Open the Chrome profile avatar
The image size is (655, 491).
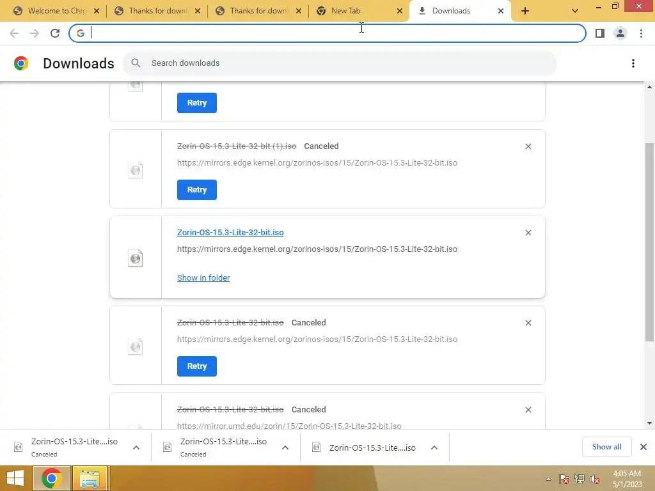(620, 33)
